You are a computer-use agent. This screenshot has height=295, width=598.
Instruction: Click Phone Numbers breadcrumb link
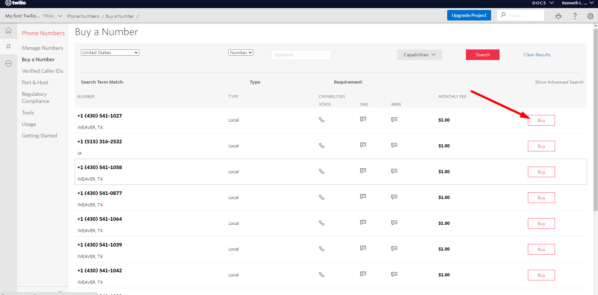click(83, 16)
